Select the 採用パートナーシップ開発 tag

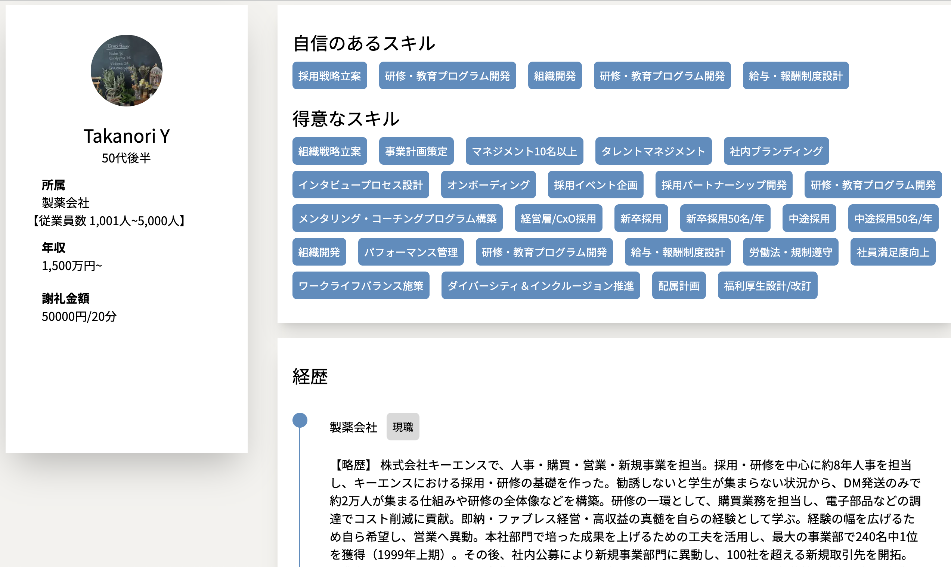coord(723,185)
